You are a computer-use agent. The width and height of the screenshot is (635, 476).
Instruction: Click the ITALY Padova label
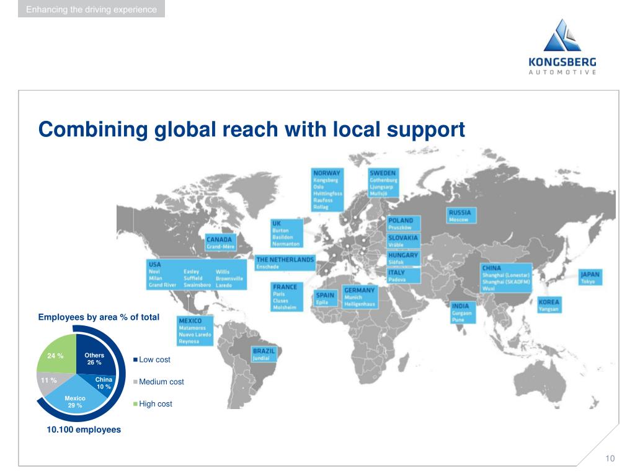[403, 275]
